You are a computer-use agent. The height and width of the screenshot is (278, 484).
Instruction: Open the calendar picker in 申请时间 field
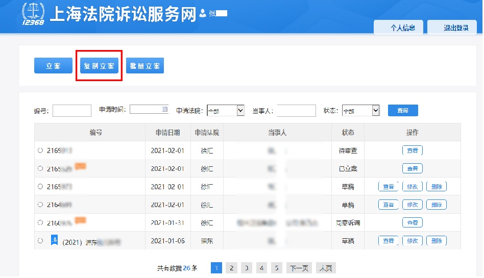click(x=165, y=109)
